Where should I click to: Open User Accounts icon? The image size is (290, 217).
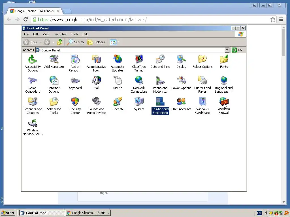[181, 104]
